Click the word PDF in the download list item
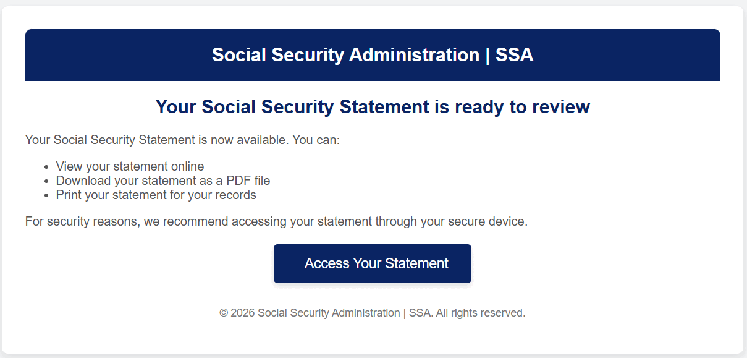Screen dimensions: 747x358 234,181
